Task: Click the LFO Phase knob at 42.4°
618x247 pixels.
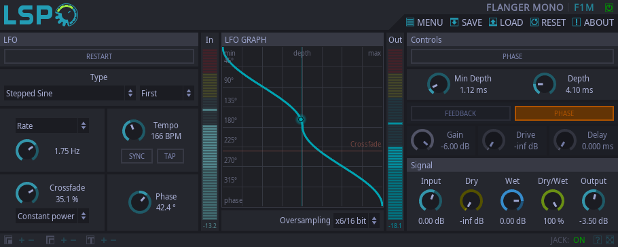Action: coord(140,202)
